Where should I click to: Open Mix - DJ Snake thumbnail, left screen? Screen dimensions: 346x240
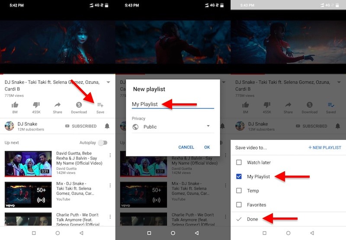(x=28, y=195)
